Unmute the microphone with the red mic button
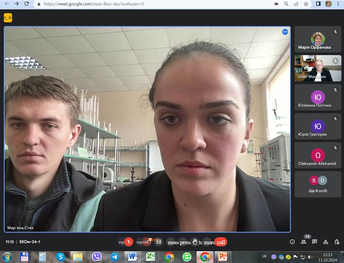 129,242
